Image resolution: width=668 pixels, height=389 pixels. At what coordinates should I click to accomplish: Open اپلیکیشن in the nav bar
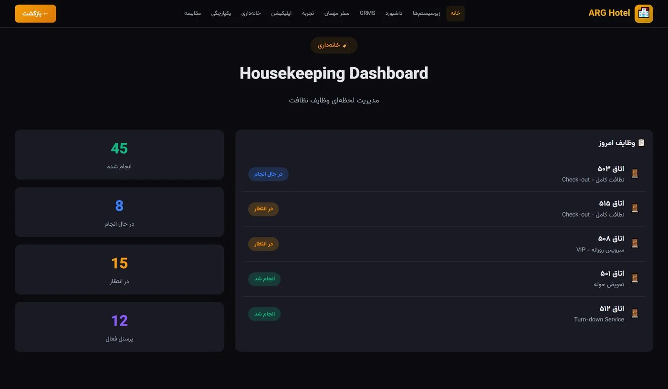[x=282, y=13]
